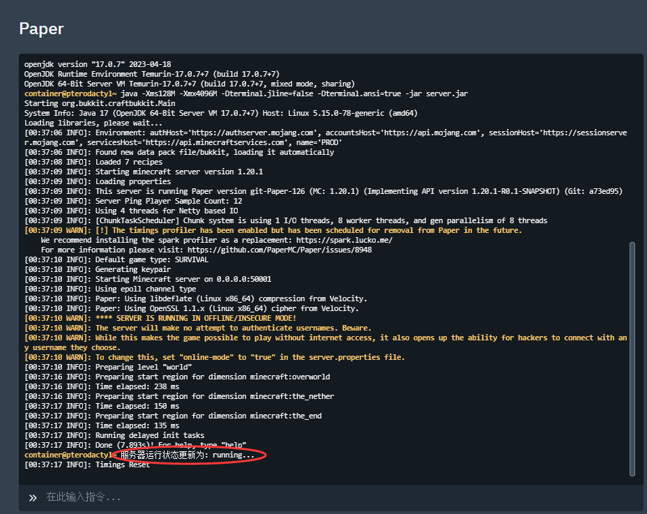The height and width of the screenshot is (514, 647).
Task: Click the minecraft:the_nether start region line
Action: pyautogui.click(x=179, y=396)
